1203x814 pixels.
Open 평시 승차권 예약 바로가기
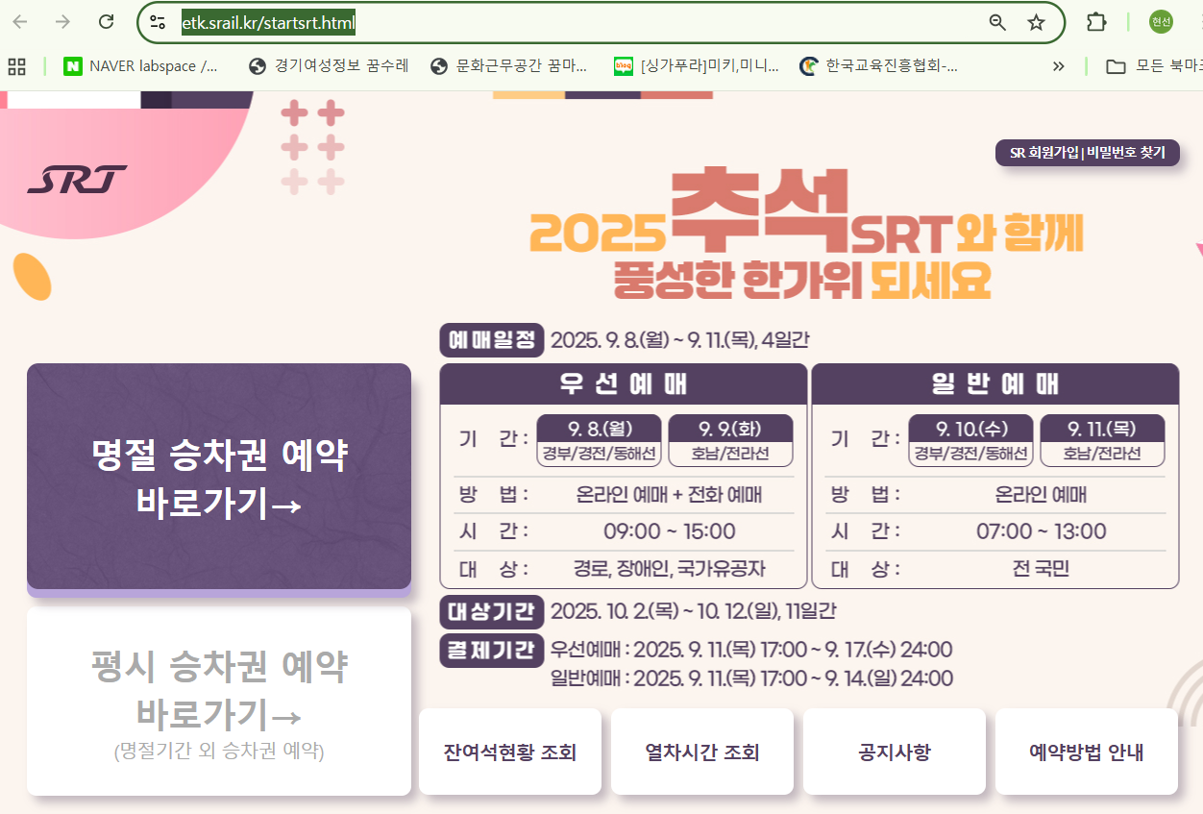tap(219, 701)
